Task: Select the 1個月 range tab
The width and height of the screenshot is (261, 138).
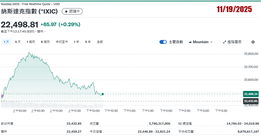Action: [x=31, y=42]
